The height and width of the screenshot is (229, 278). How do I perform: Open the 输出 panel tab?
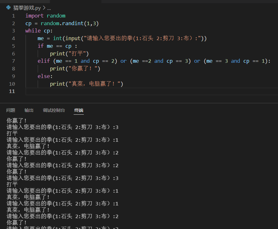click(29, 110)
